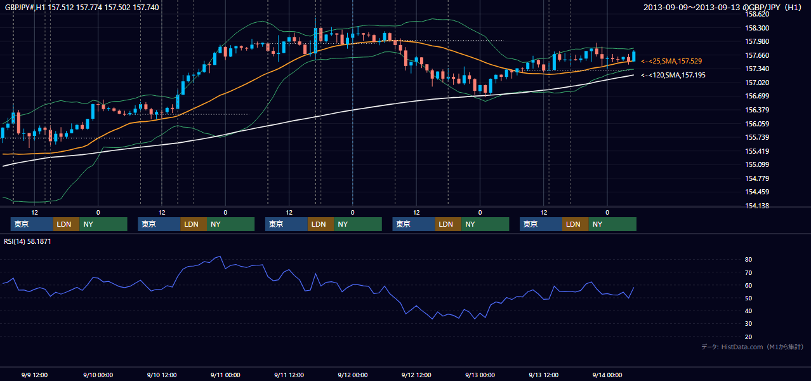Click price axis label 154.779
Viewport: 811px width, 381px height.
[757, 178]
